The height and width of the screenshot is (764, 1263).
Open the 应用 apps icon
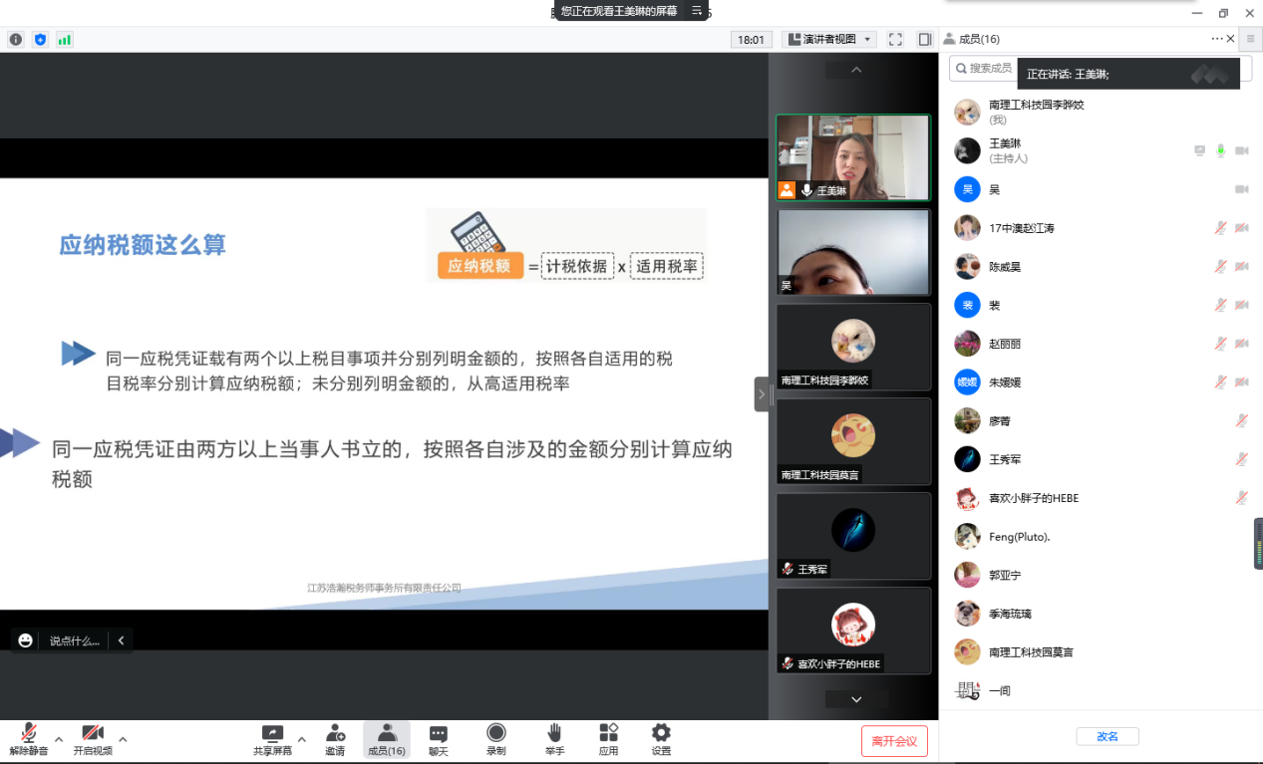point(608,734)
